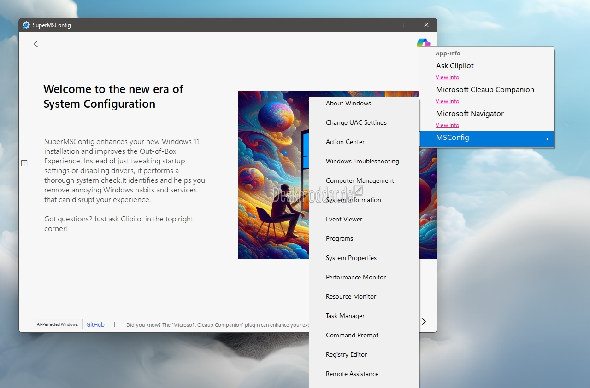Open View Info link under Microsoft Cleaup Companion

(447, 101)
